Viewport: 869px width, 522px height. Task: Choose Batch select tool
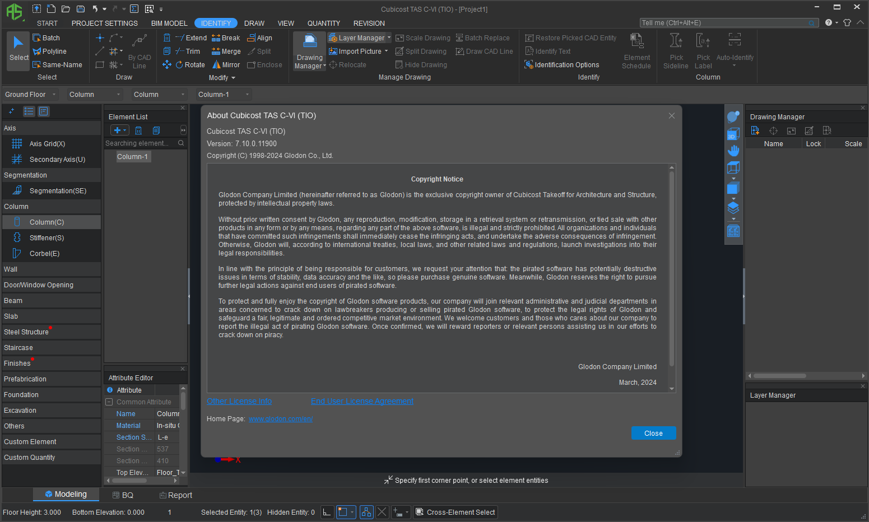click(46, 38)
